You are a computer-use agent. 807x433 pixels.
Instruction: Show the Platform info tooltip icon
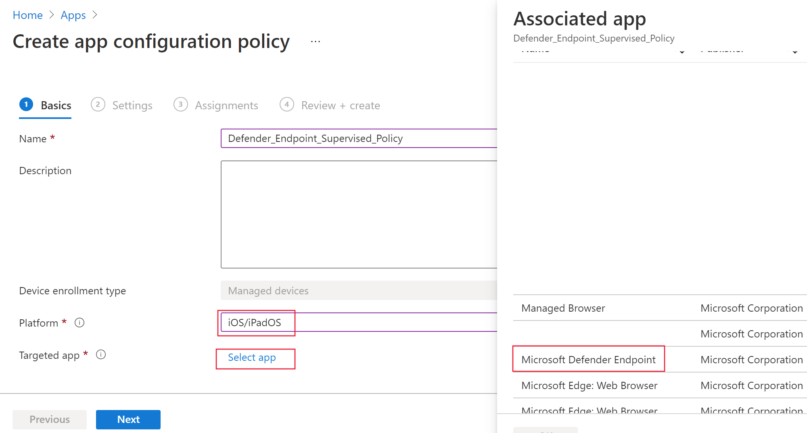[x=79, y=323]
